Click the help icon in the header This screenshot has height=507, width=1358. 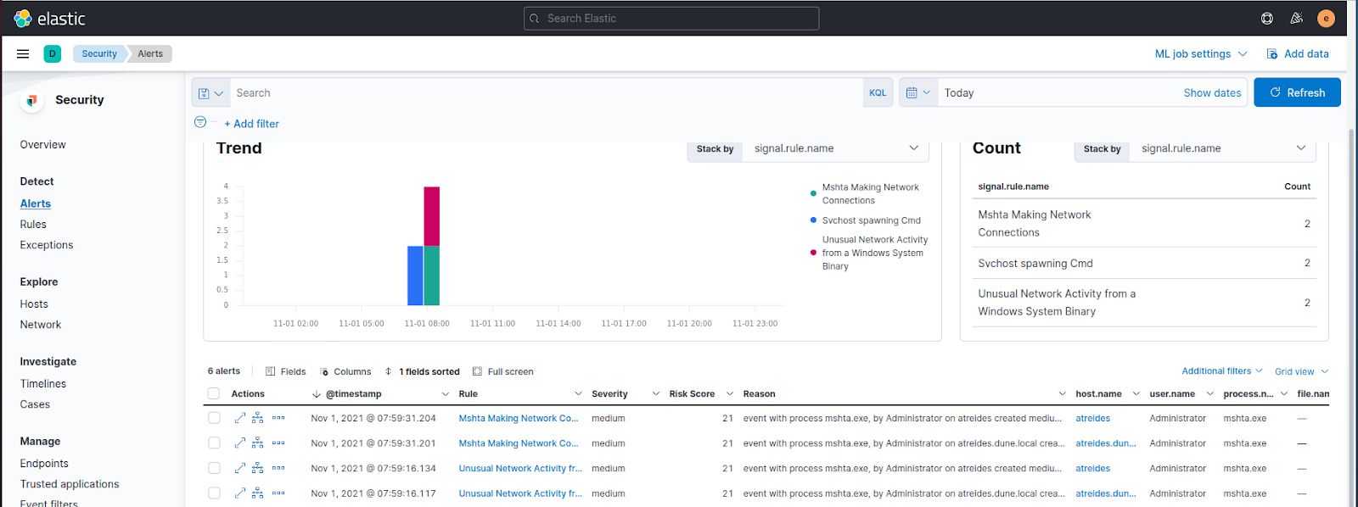tap(1267, 19)
